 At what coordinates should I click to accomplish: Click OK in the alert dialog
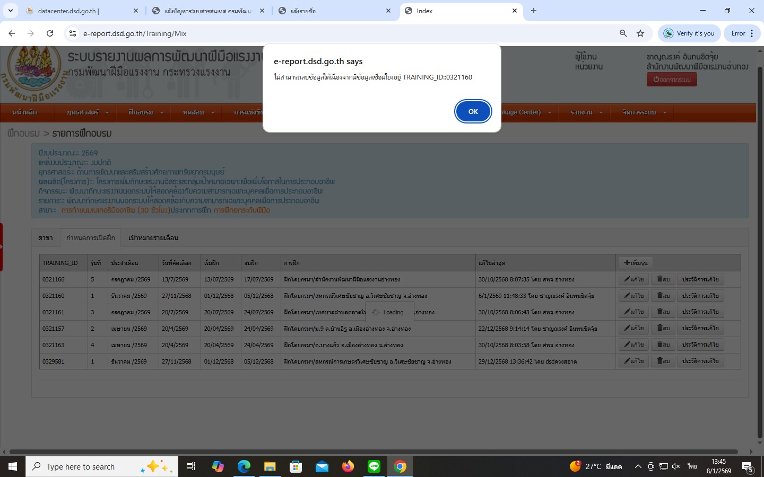(x=473, y=111)
